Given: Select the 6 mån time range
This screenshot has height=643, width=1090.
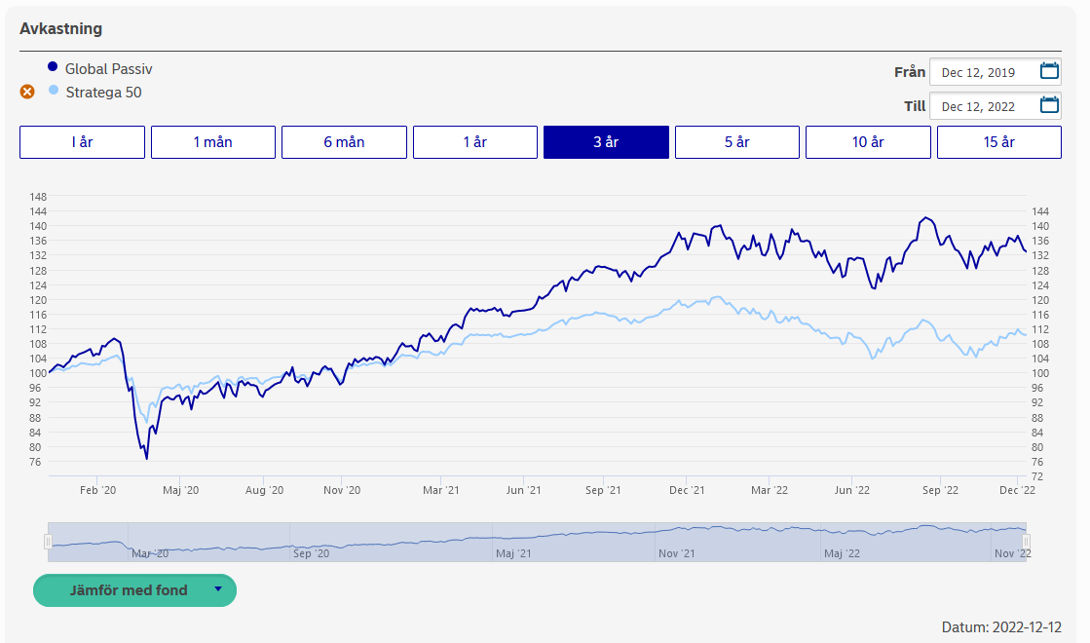Looking at the screenshot, I should point(344,142).
